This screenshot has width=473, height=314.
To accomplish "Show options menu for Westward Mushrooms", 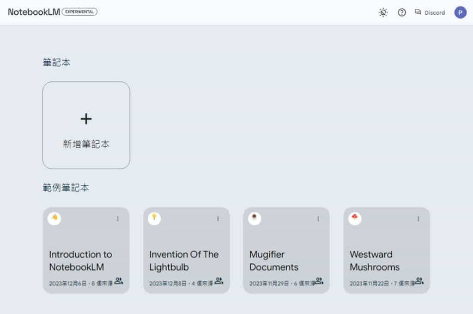I will pyautogui.click(x=418, y=219).
